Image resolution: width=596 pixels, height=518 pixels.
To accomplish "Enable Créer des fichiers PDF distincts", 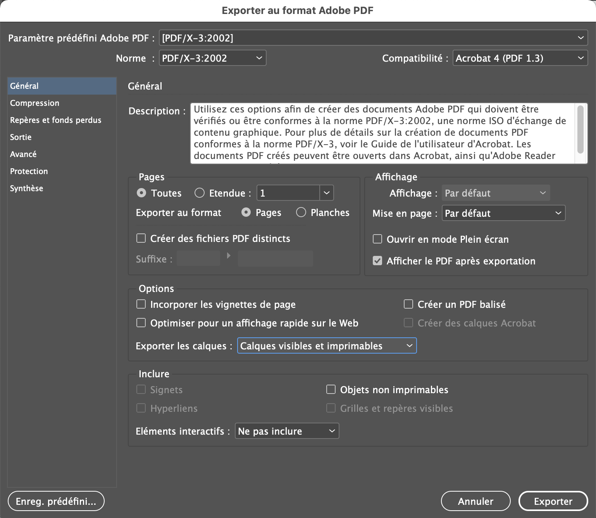I will point(141,238).
